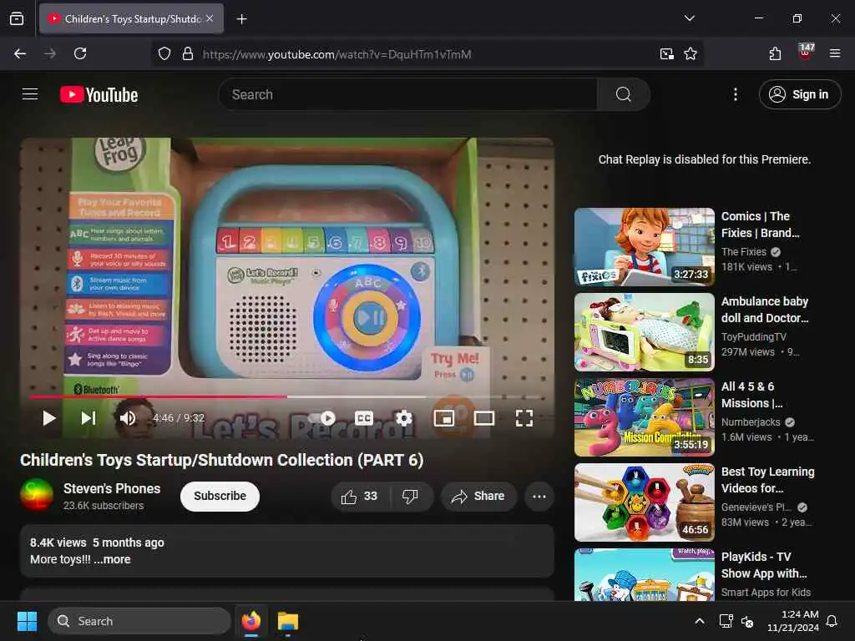The height and width of the screenshot is (641, 855).
Task: Open Steven's Phones channel avatar
Action: (37, 495)
